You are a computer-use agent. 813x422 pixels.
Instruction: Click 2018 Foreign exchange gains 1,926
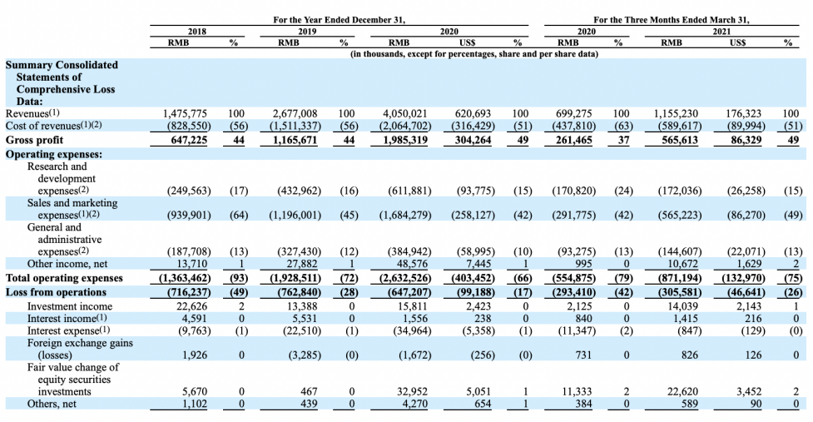point(195,355)
